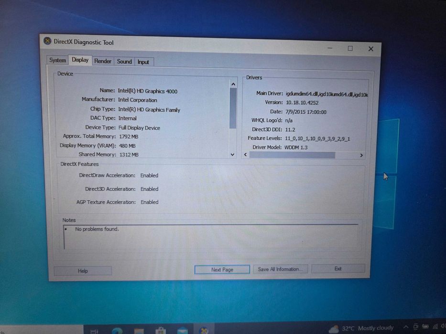Image resolution: width=446 pixels, height=334 pixels.
Task: Click the 'No problems found.' note
Action: [x=97, y=229]
